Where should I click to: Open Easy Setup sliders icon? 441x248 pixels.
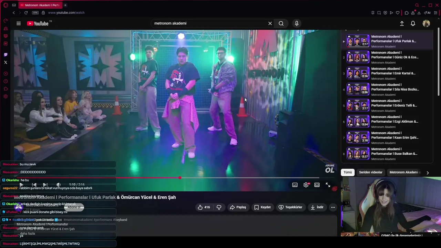[435, 13]
